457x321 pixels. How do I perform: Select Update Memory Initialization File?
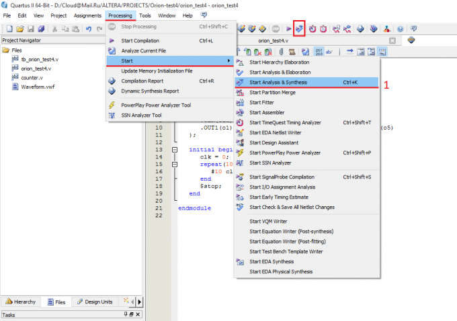171,71
